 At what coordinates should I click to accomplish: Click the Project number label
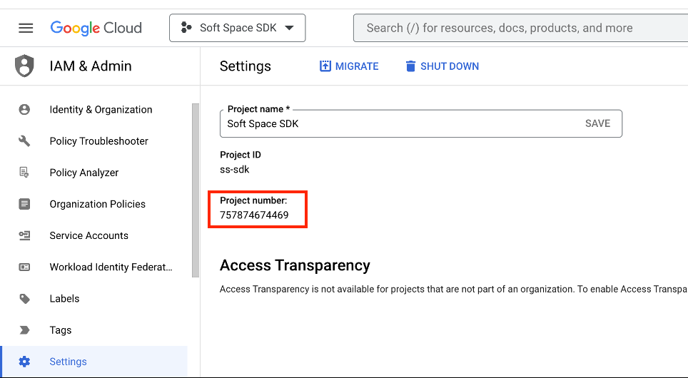[253, 200]
